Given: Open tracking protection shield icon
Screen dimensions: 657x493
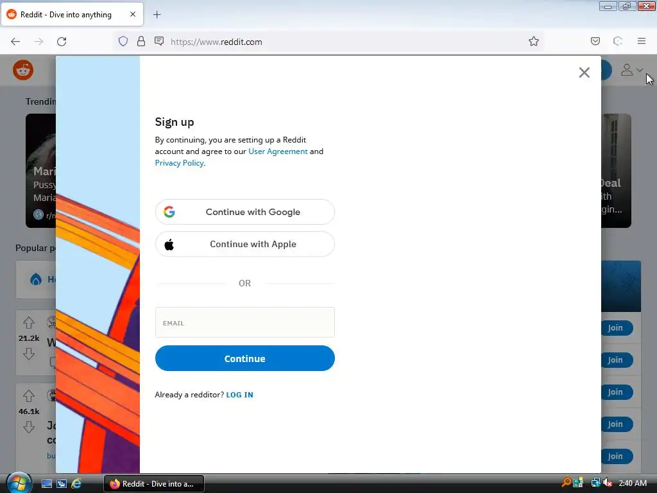Looking at the screenshot, I should (123, 42).
